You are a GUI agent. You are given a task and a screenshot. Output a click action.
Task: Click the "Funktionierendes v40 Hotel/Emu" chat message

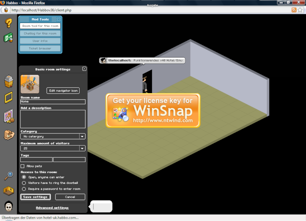(x=158, y=61)
